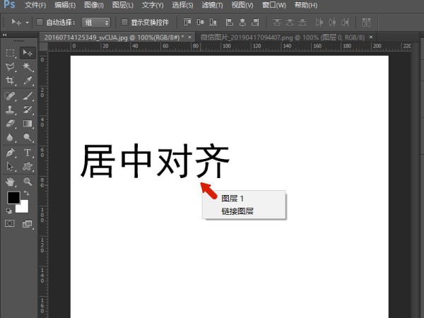Select the Brush tool
This screenshot has width=424, height=318.
28,95
